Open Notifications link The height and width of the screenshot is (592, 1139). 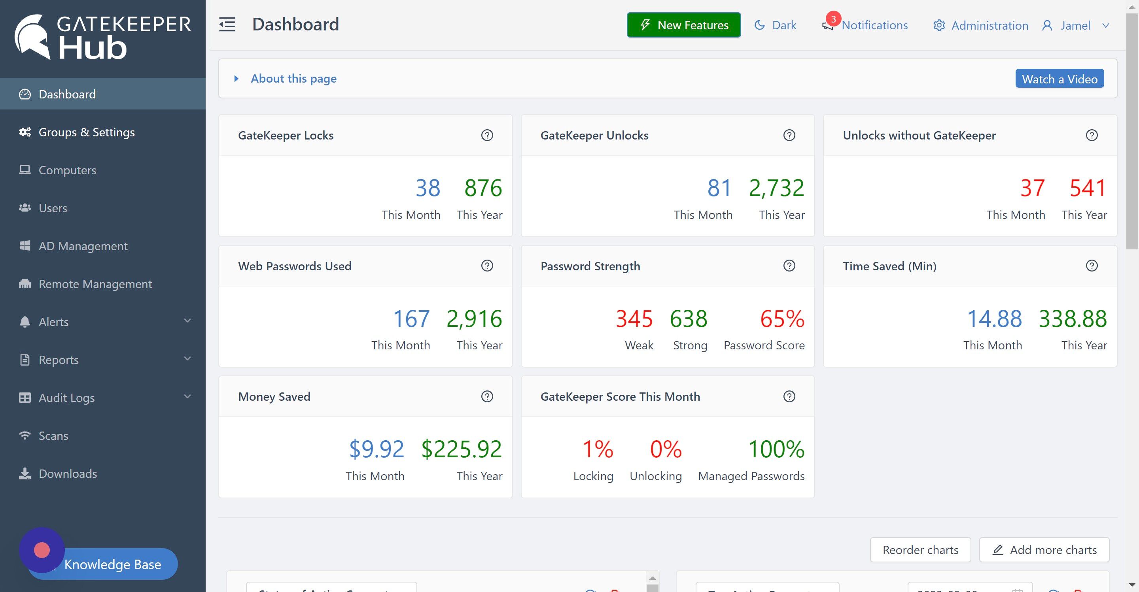click(874, 25)
